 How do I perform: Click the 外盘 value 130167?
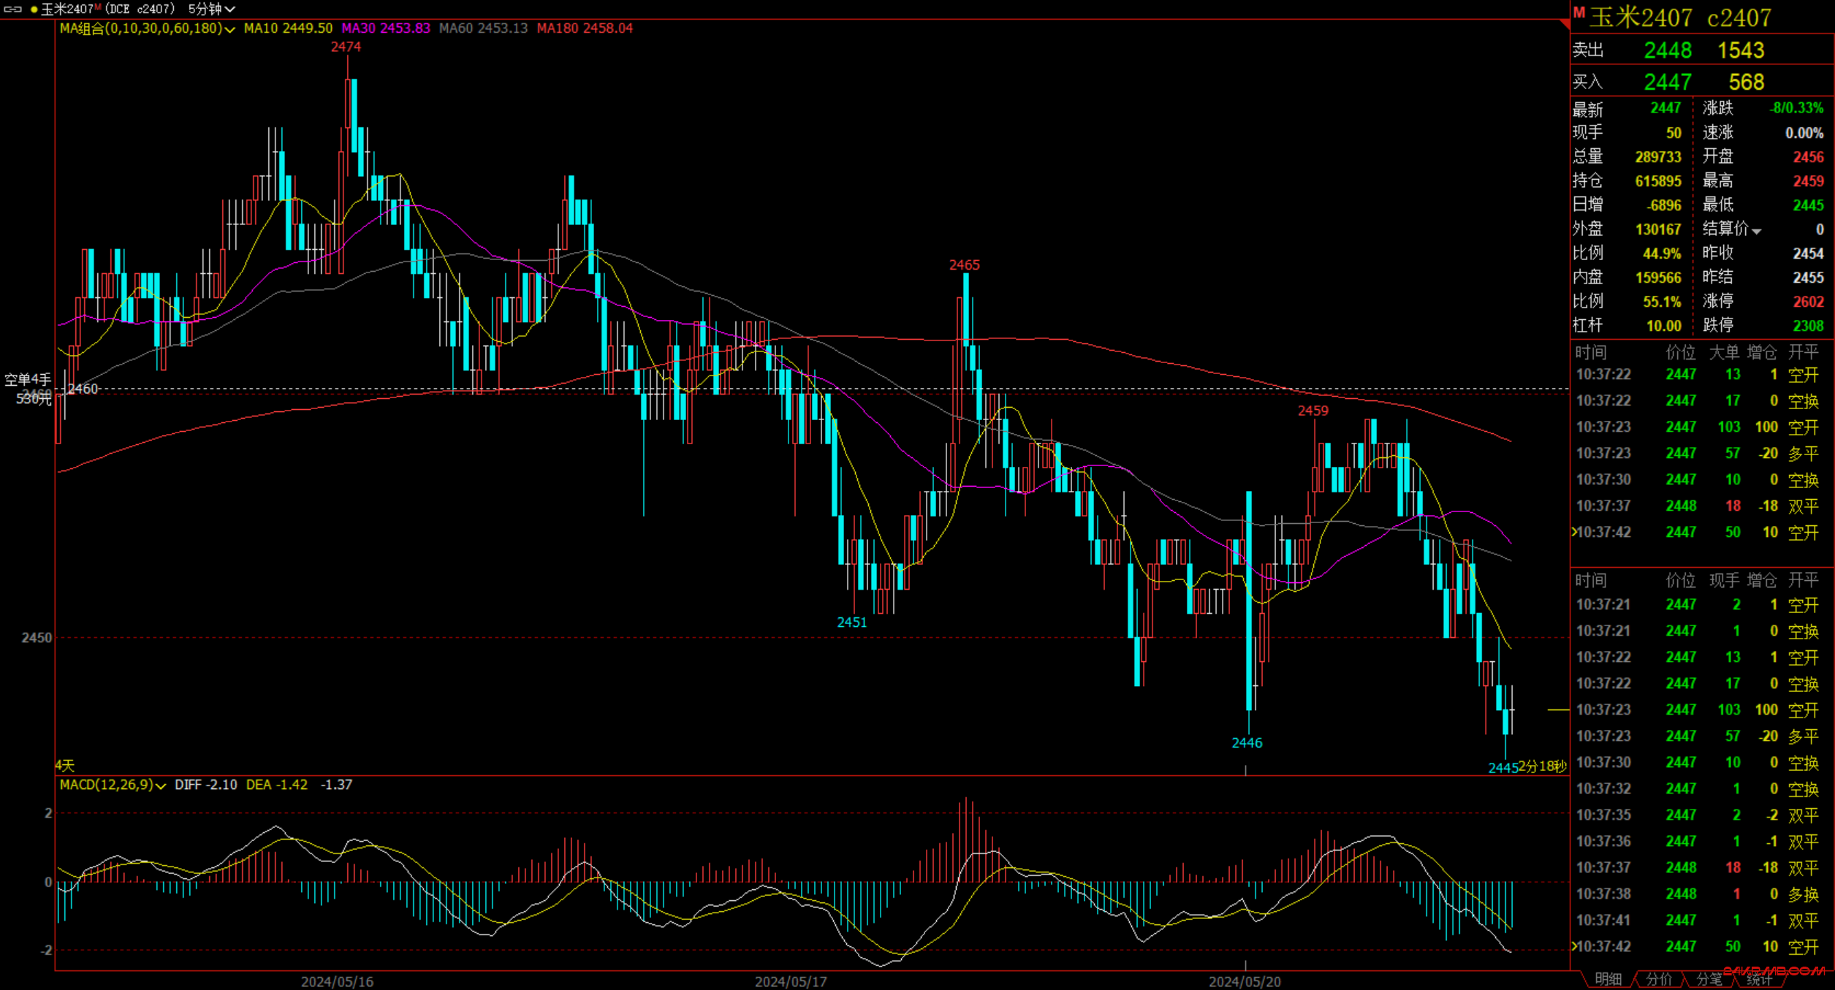(x=1658, y=229)
